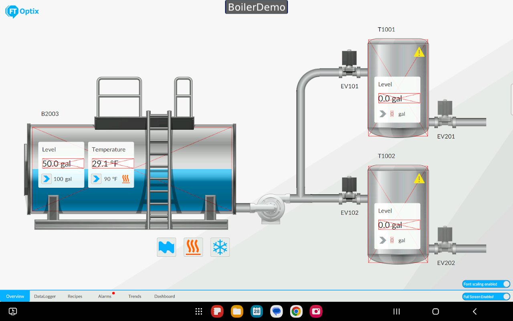This screenshot has height=321, width=513.
Task: Click the blue snowflake cooling button
Action: (x=220, y=247)
